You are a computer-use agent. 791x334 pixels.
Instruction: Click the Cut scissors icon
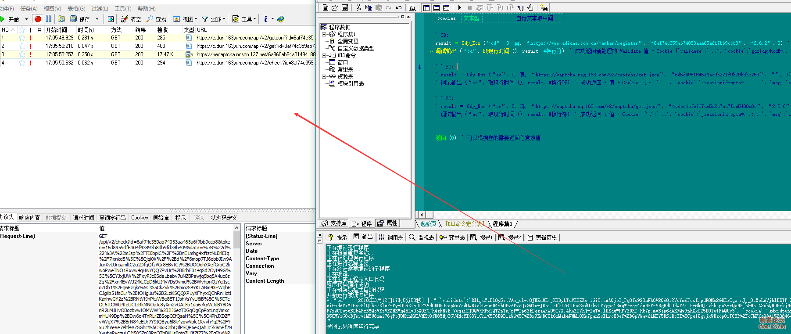358,7
